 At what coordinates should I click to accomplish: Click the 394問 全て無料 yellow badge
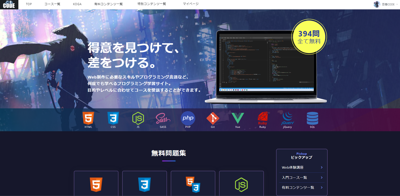coord(309,37)
